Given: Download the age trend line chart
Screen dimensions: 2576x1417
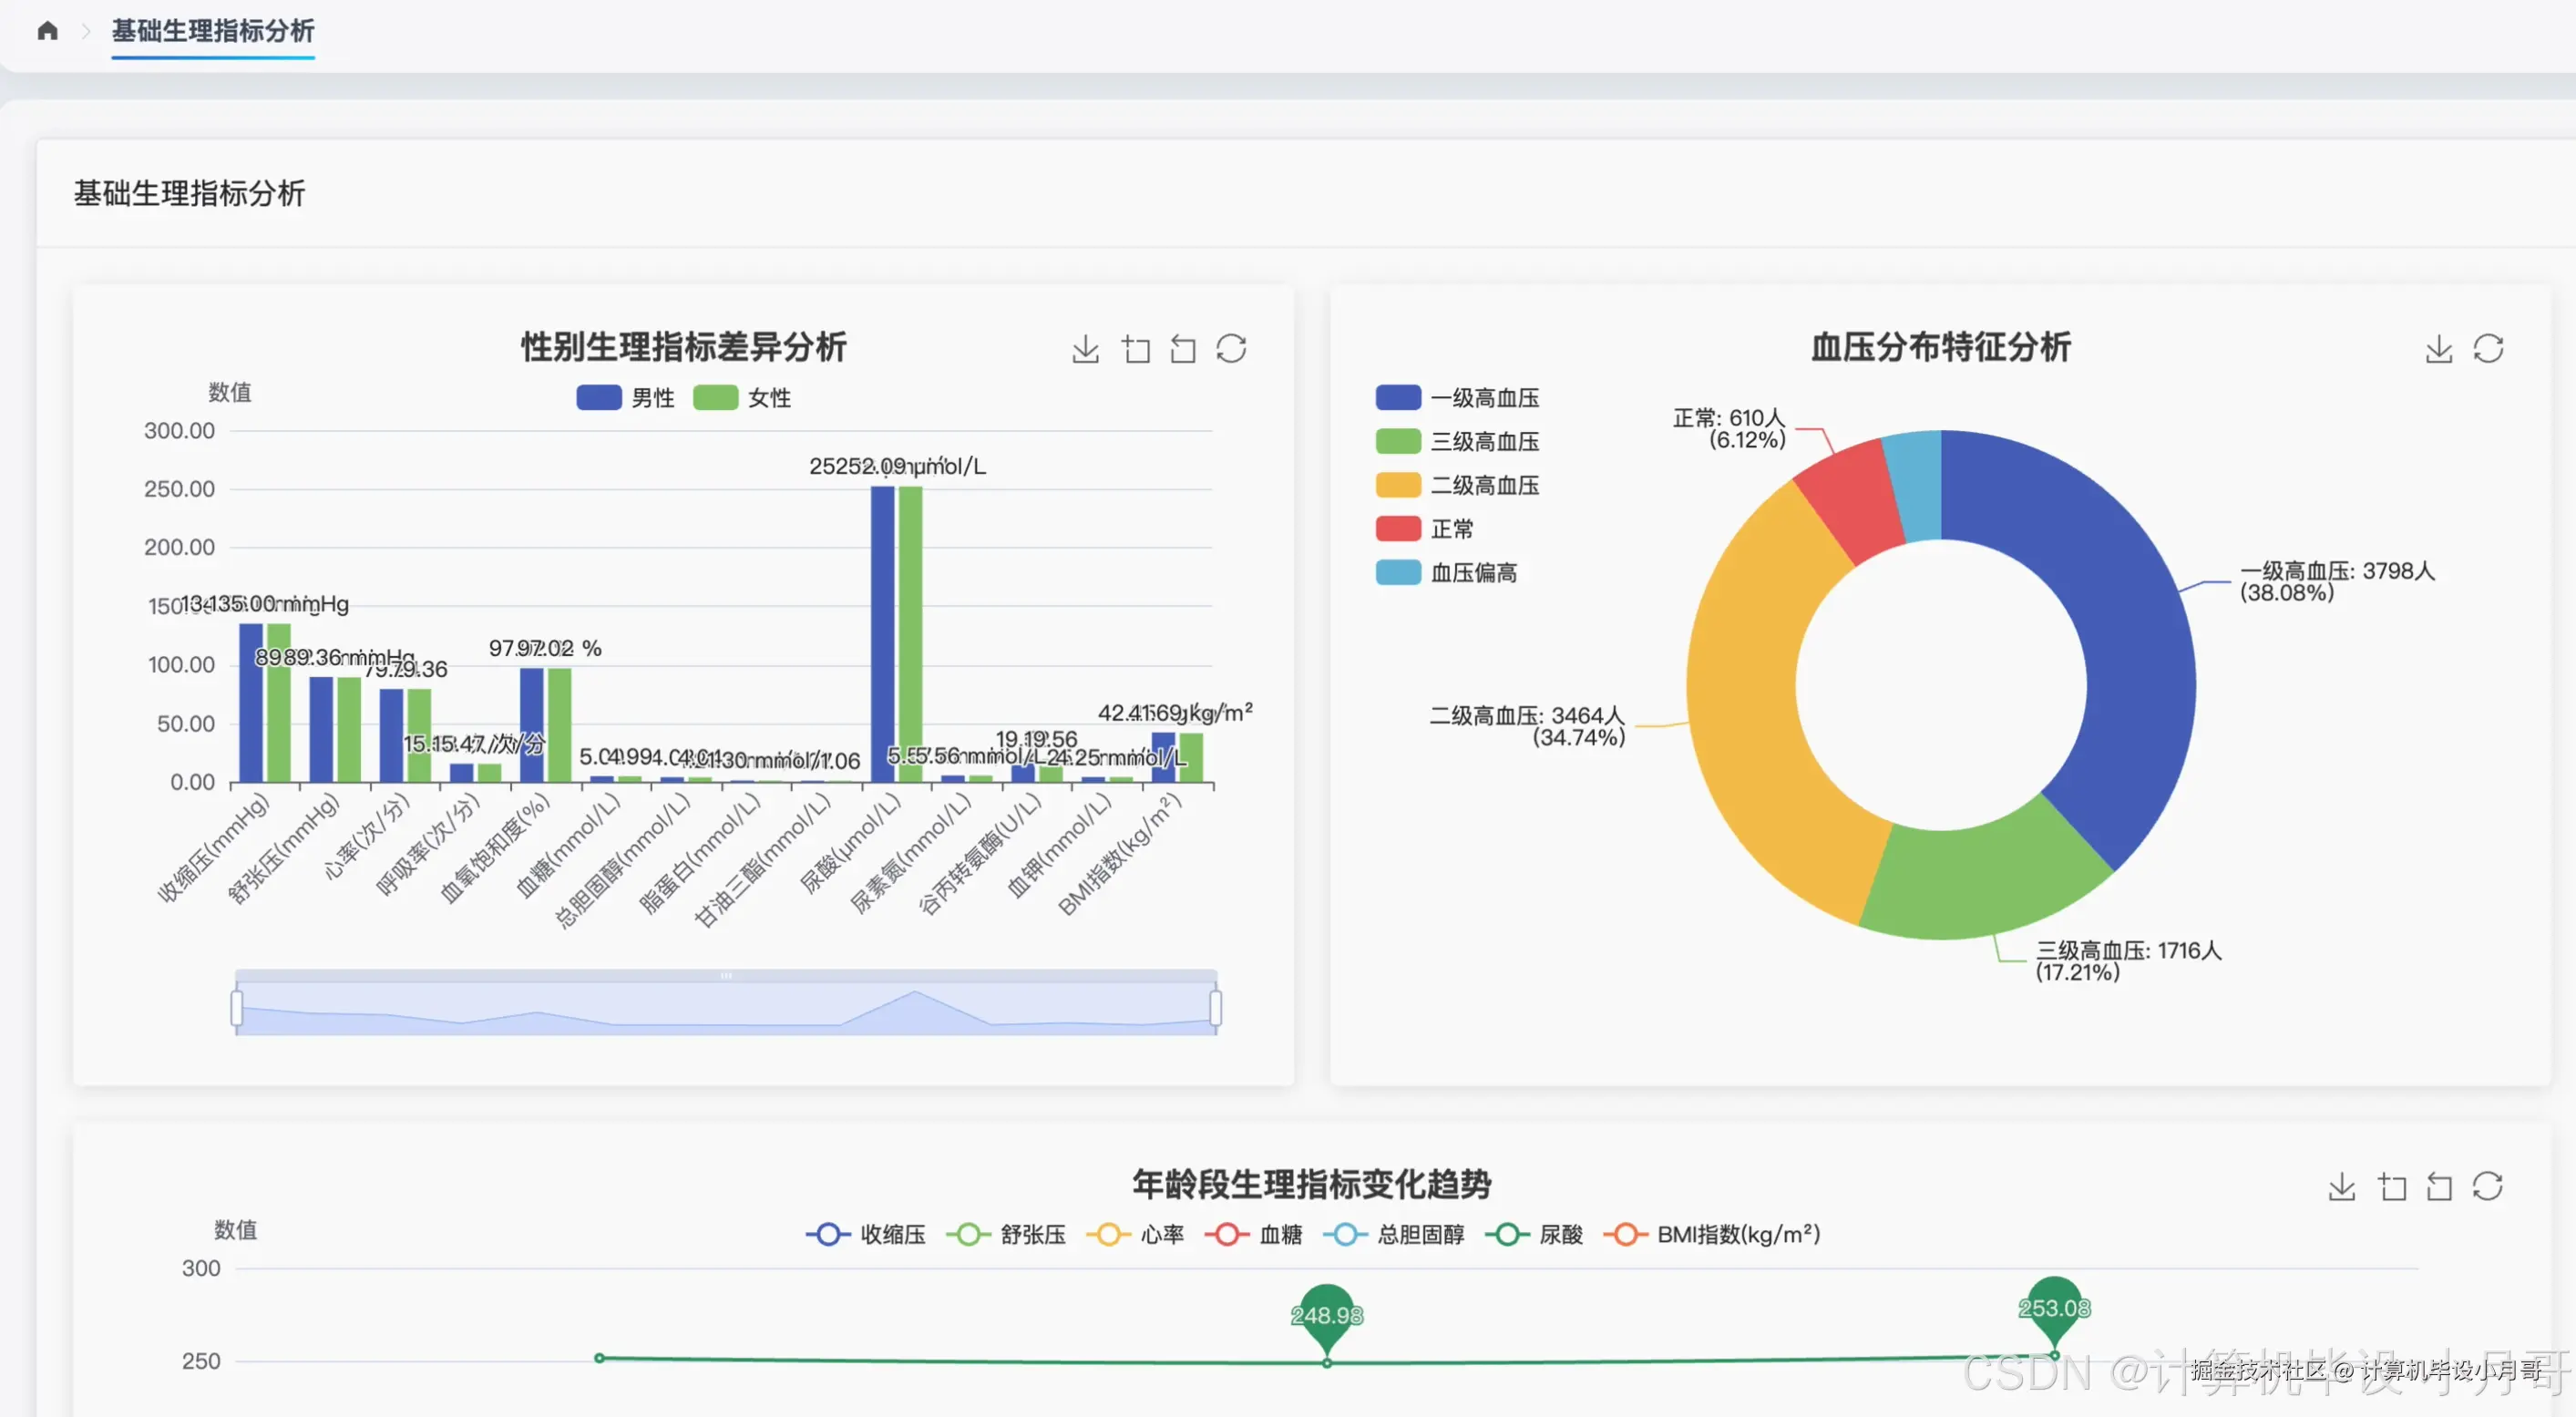Looking at the screenshot, I should pos(2341,1187).
